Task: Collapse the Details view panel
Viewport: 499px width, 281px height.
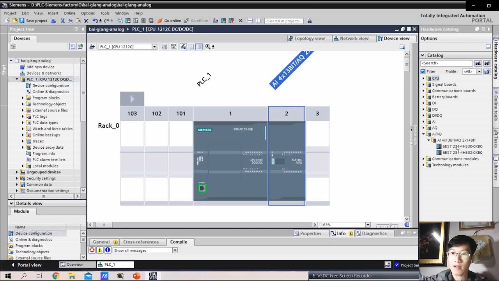Action: (11, 203)
